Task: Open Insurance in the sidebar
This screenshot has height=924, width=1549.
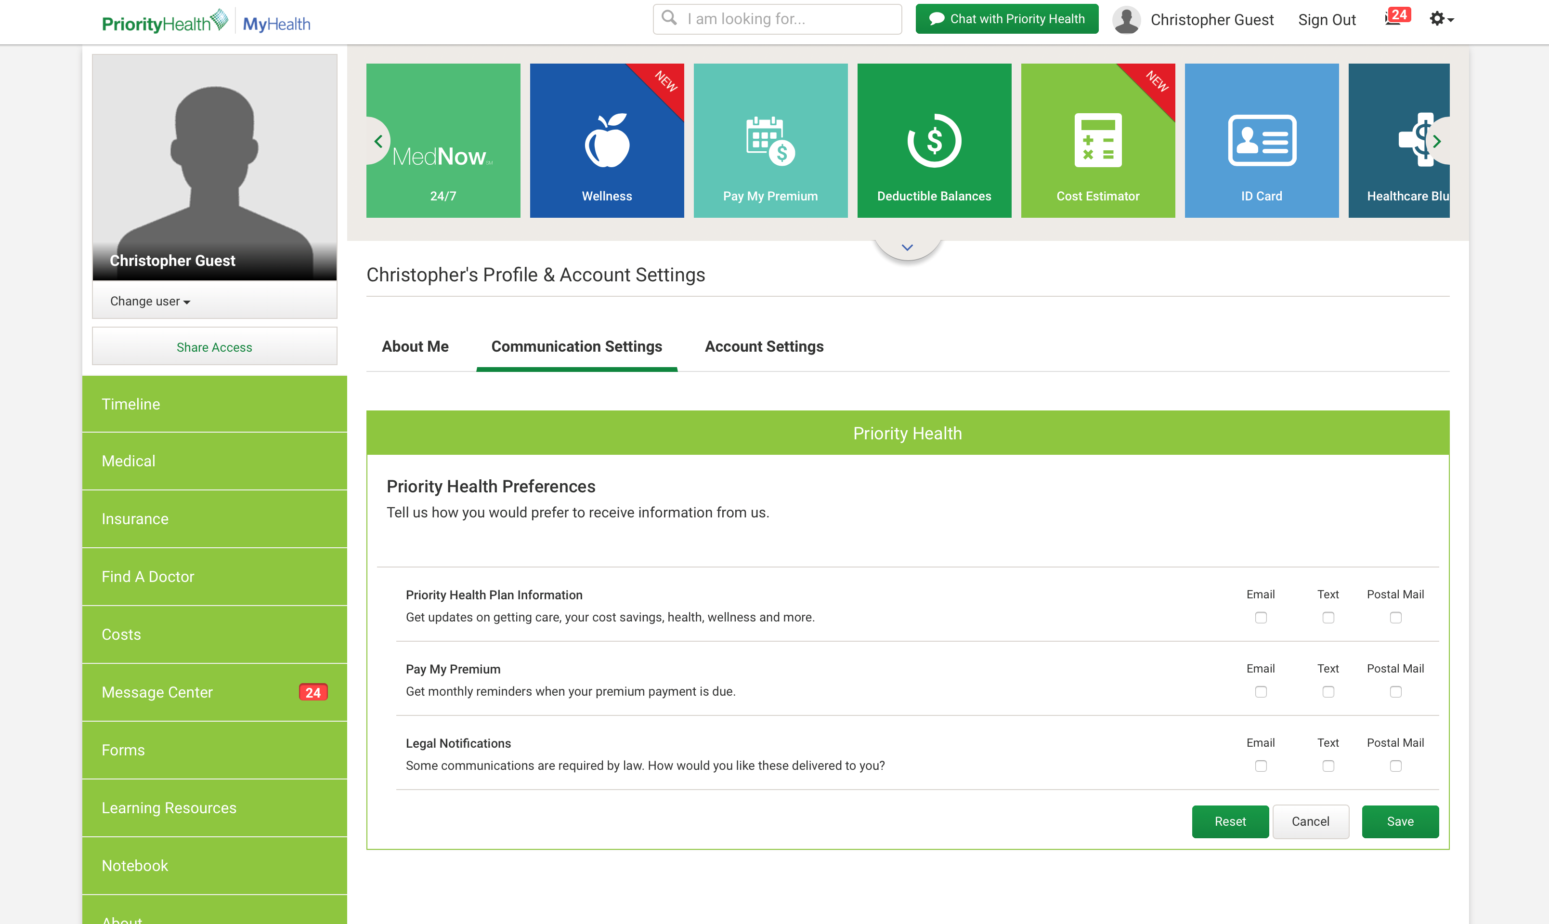Action: click(x=215, y=519)
